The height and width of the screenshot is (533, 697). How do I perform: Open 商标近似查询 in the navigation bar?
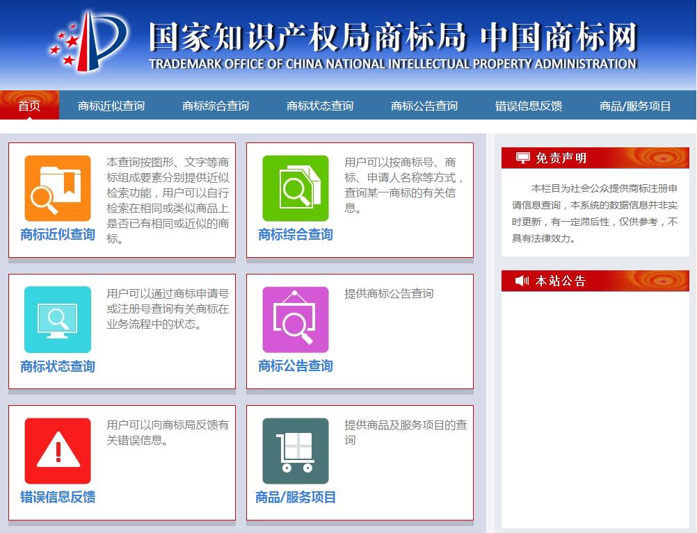coord(111,106)
